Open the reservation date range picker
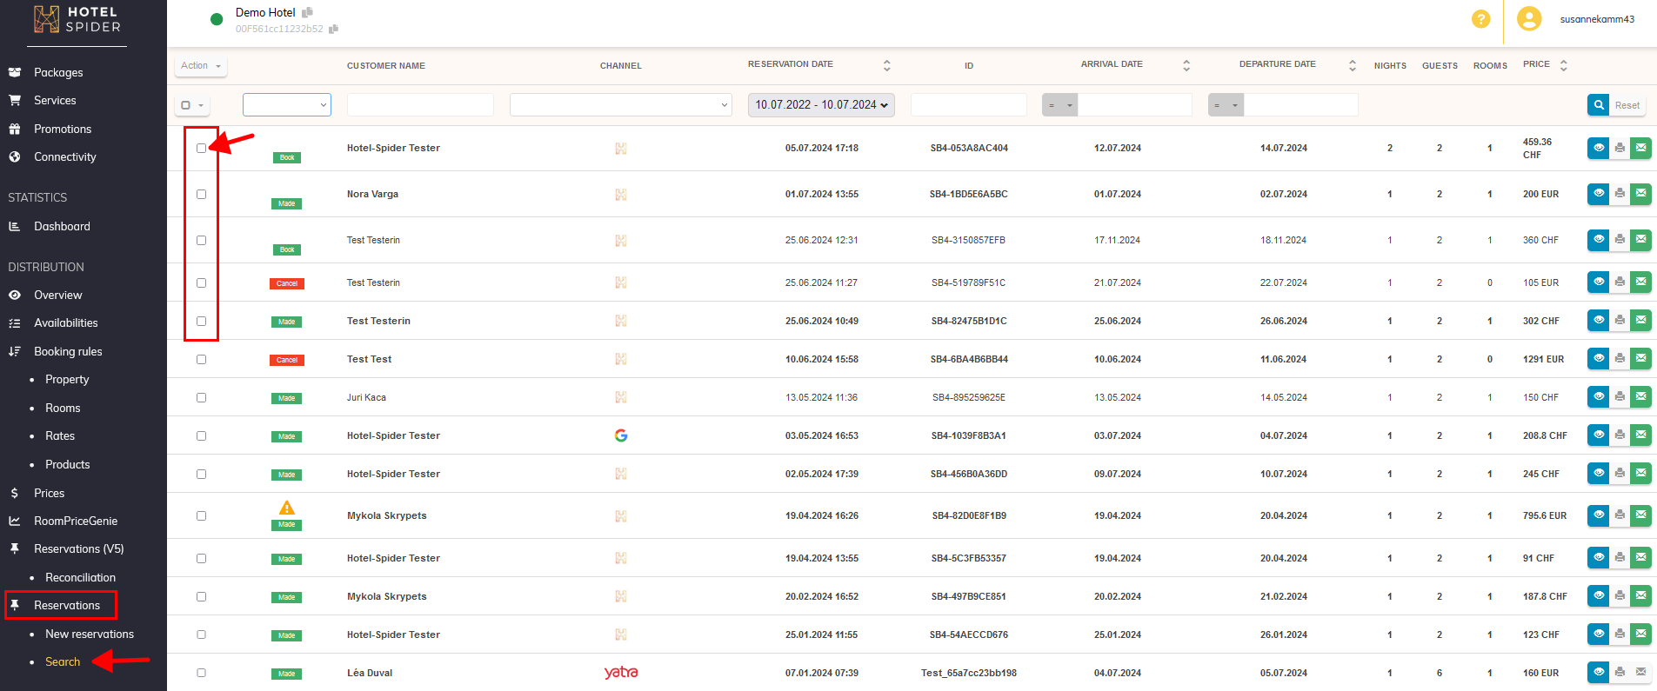 (821, 105)
